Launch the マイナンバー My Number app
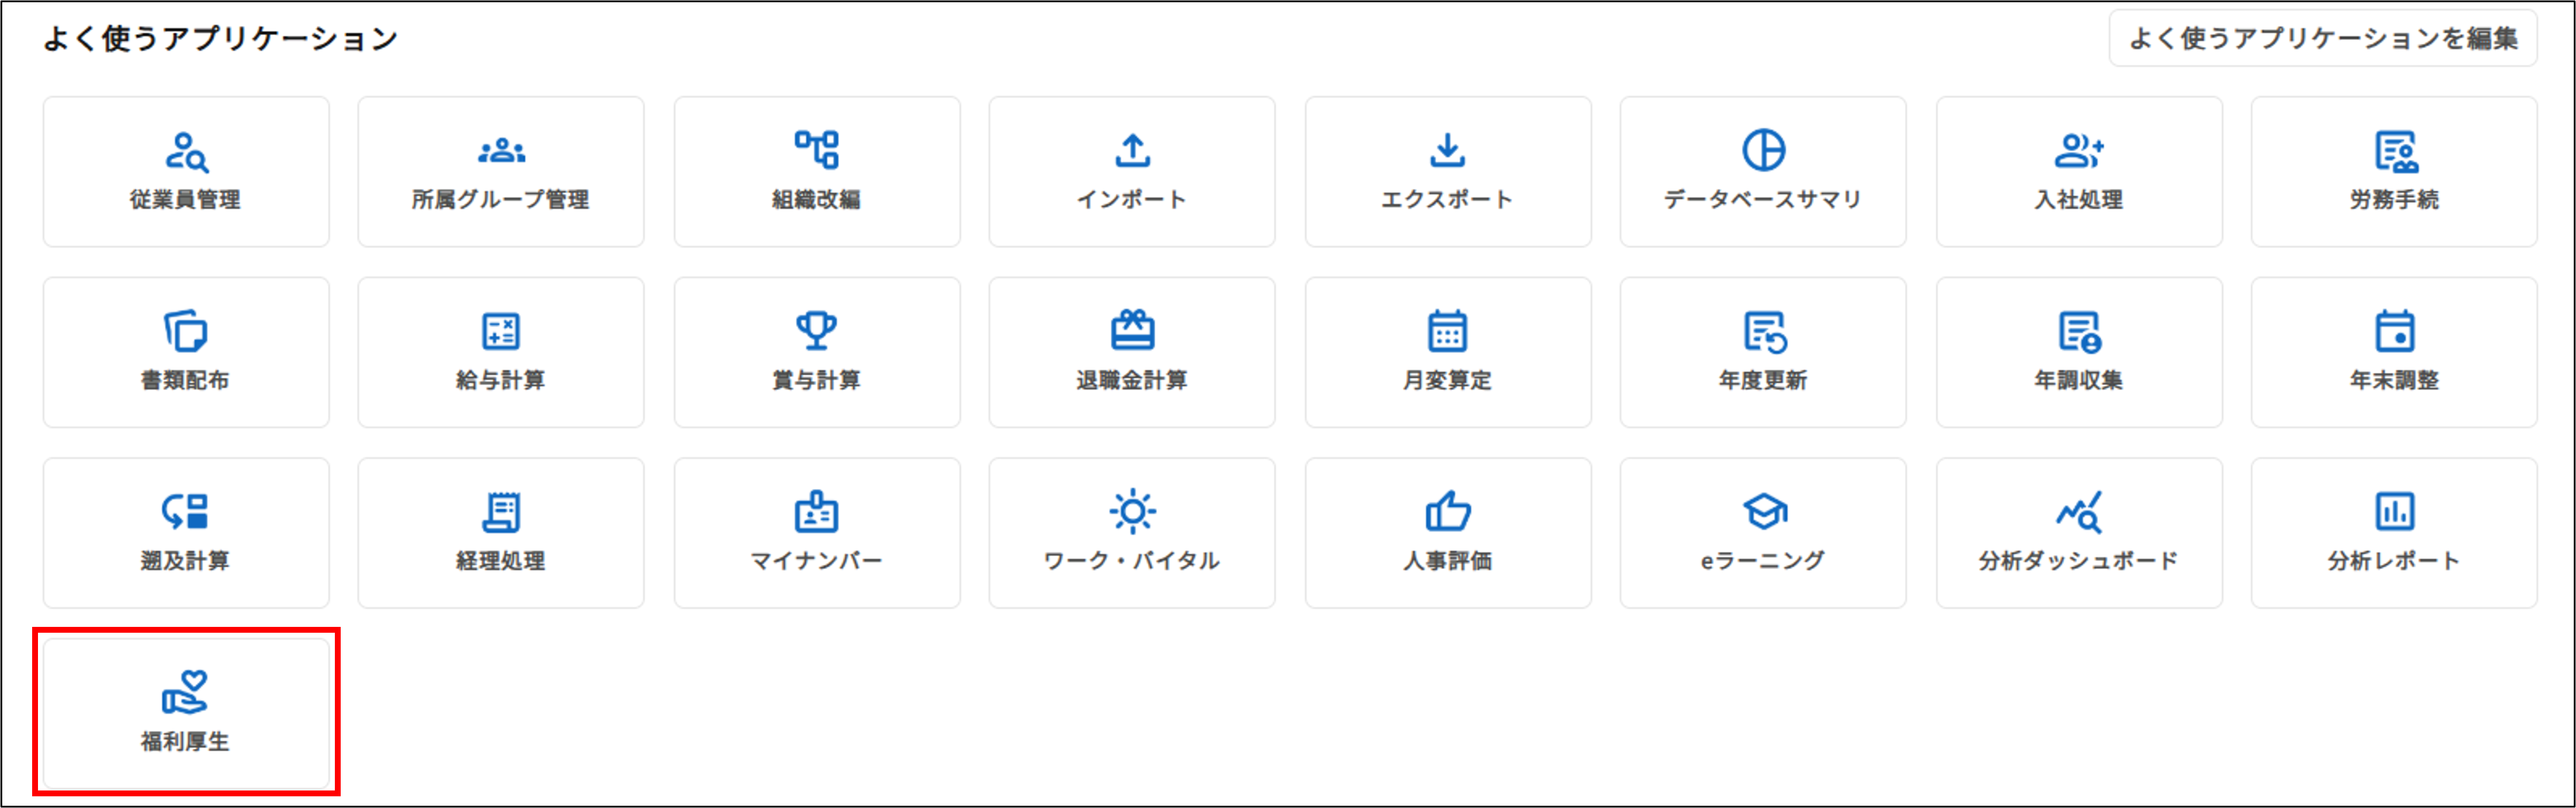2576x808 pixels. point(816,532)
